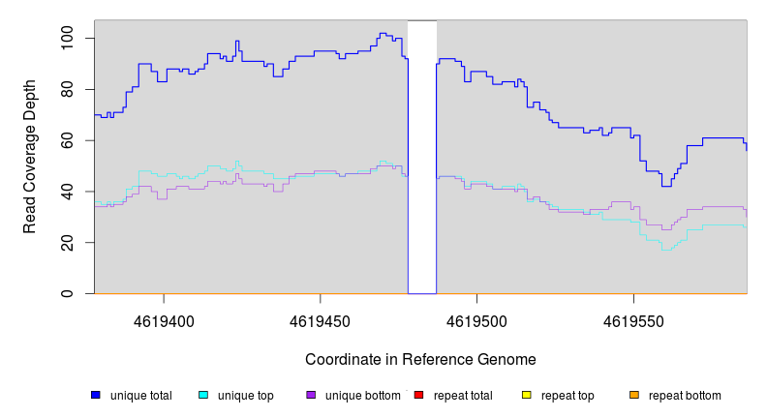Click the red repeat total legend swatch
This screenshot has height=418, width=767.
click(419, 395)
